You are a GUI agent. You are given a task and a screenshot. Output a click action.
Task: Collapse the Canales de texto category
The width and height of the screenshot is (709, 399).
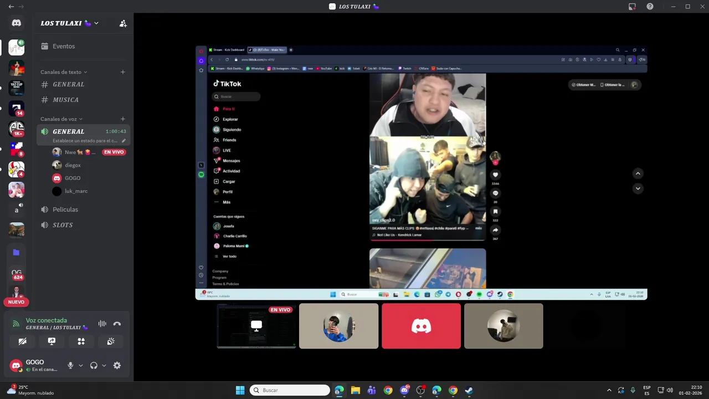(64, 72)
